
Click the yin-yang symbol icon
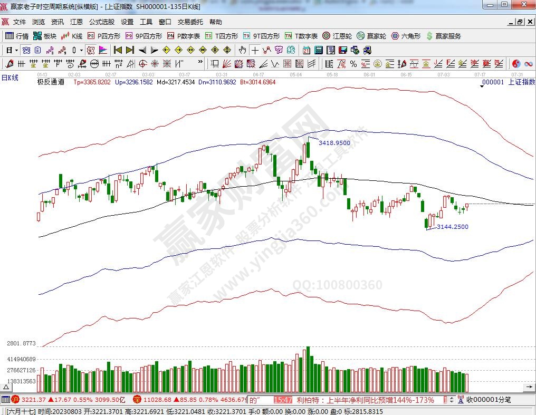coord(515,64)
